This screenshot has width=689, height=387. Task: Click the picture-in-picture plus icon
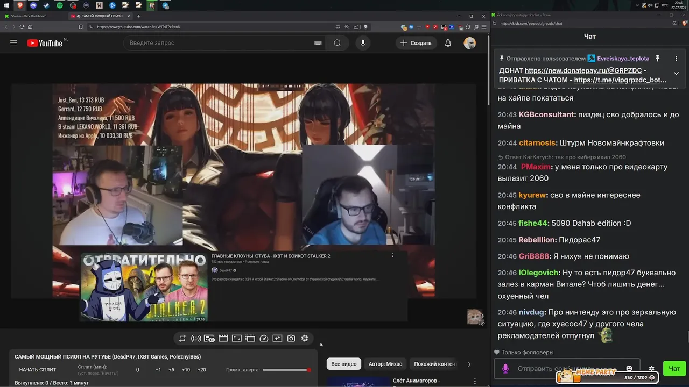point(277,339)
